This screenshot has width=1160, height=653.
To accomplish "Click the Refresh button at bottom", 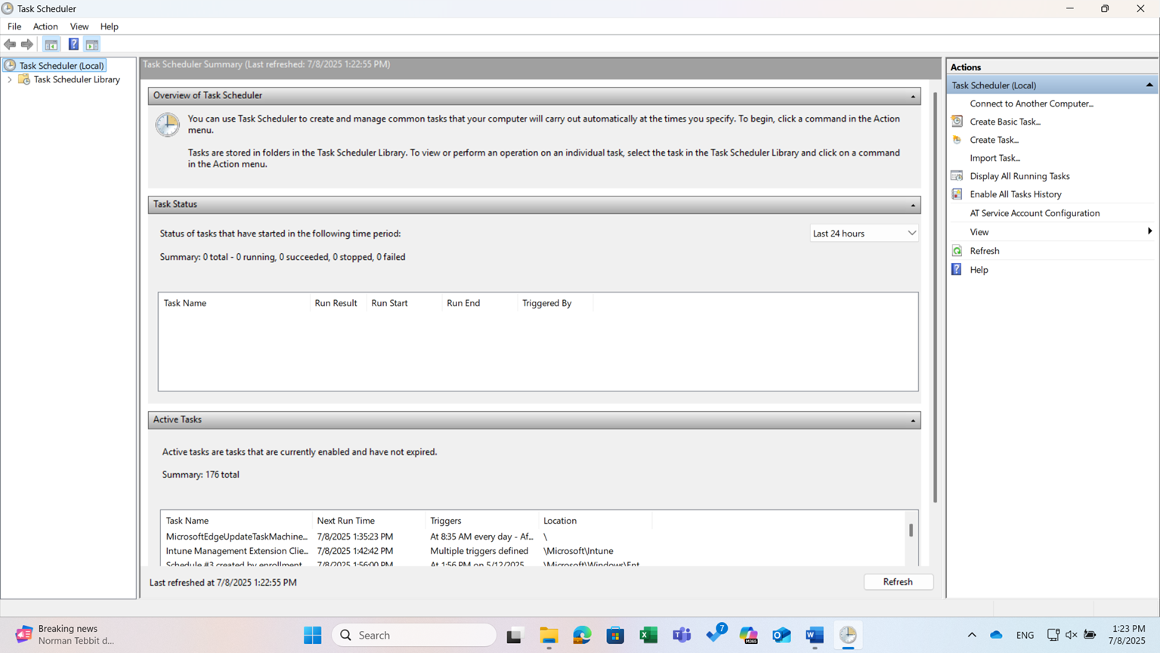I will click(898, 582).
